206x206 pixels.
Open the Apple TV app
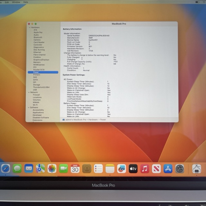(x=133, y=168)
